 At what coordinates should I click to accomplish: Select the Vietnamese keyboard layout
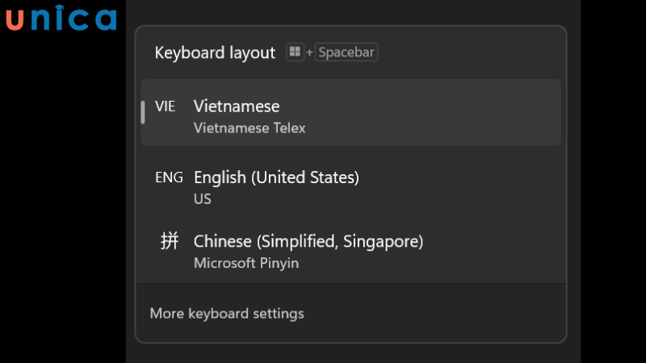coord(237,106)
